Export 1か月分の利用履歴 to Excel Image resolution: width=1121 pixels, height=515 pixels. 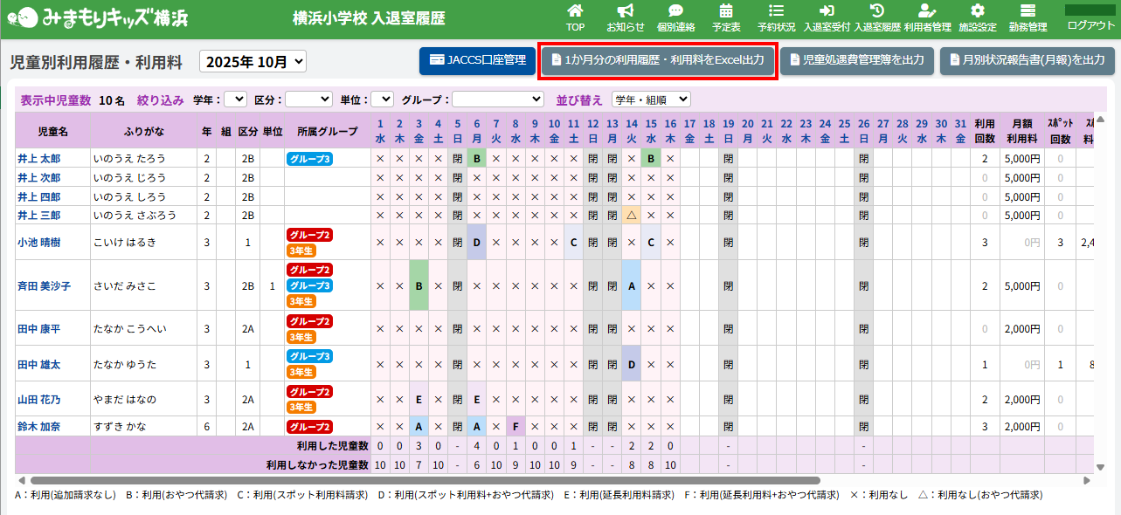(657, 60)
